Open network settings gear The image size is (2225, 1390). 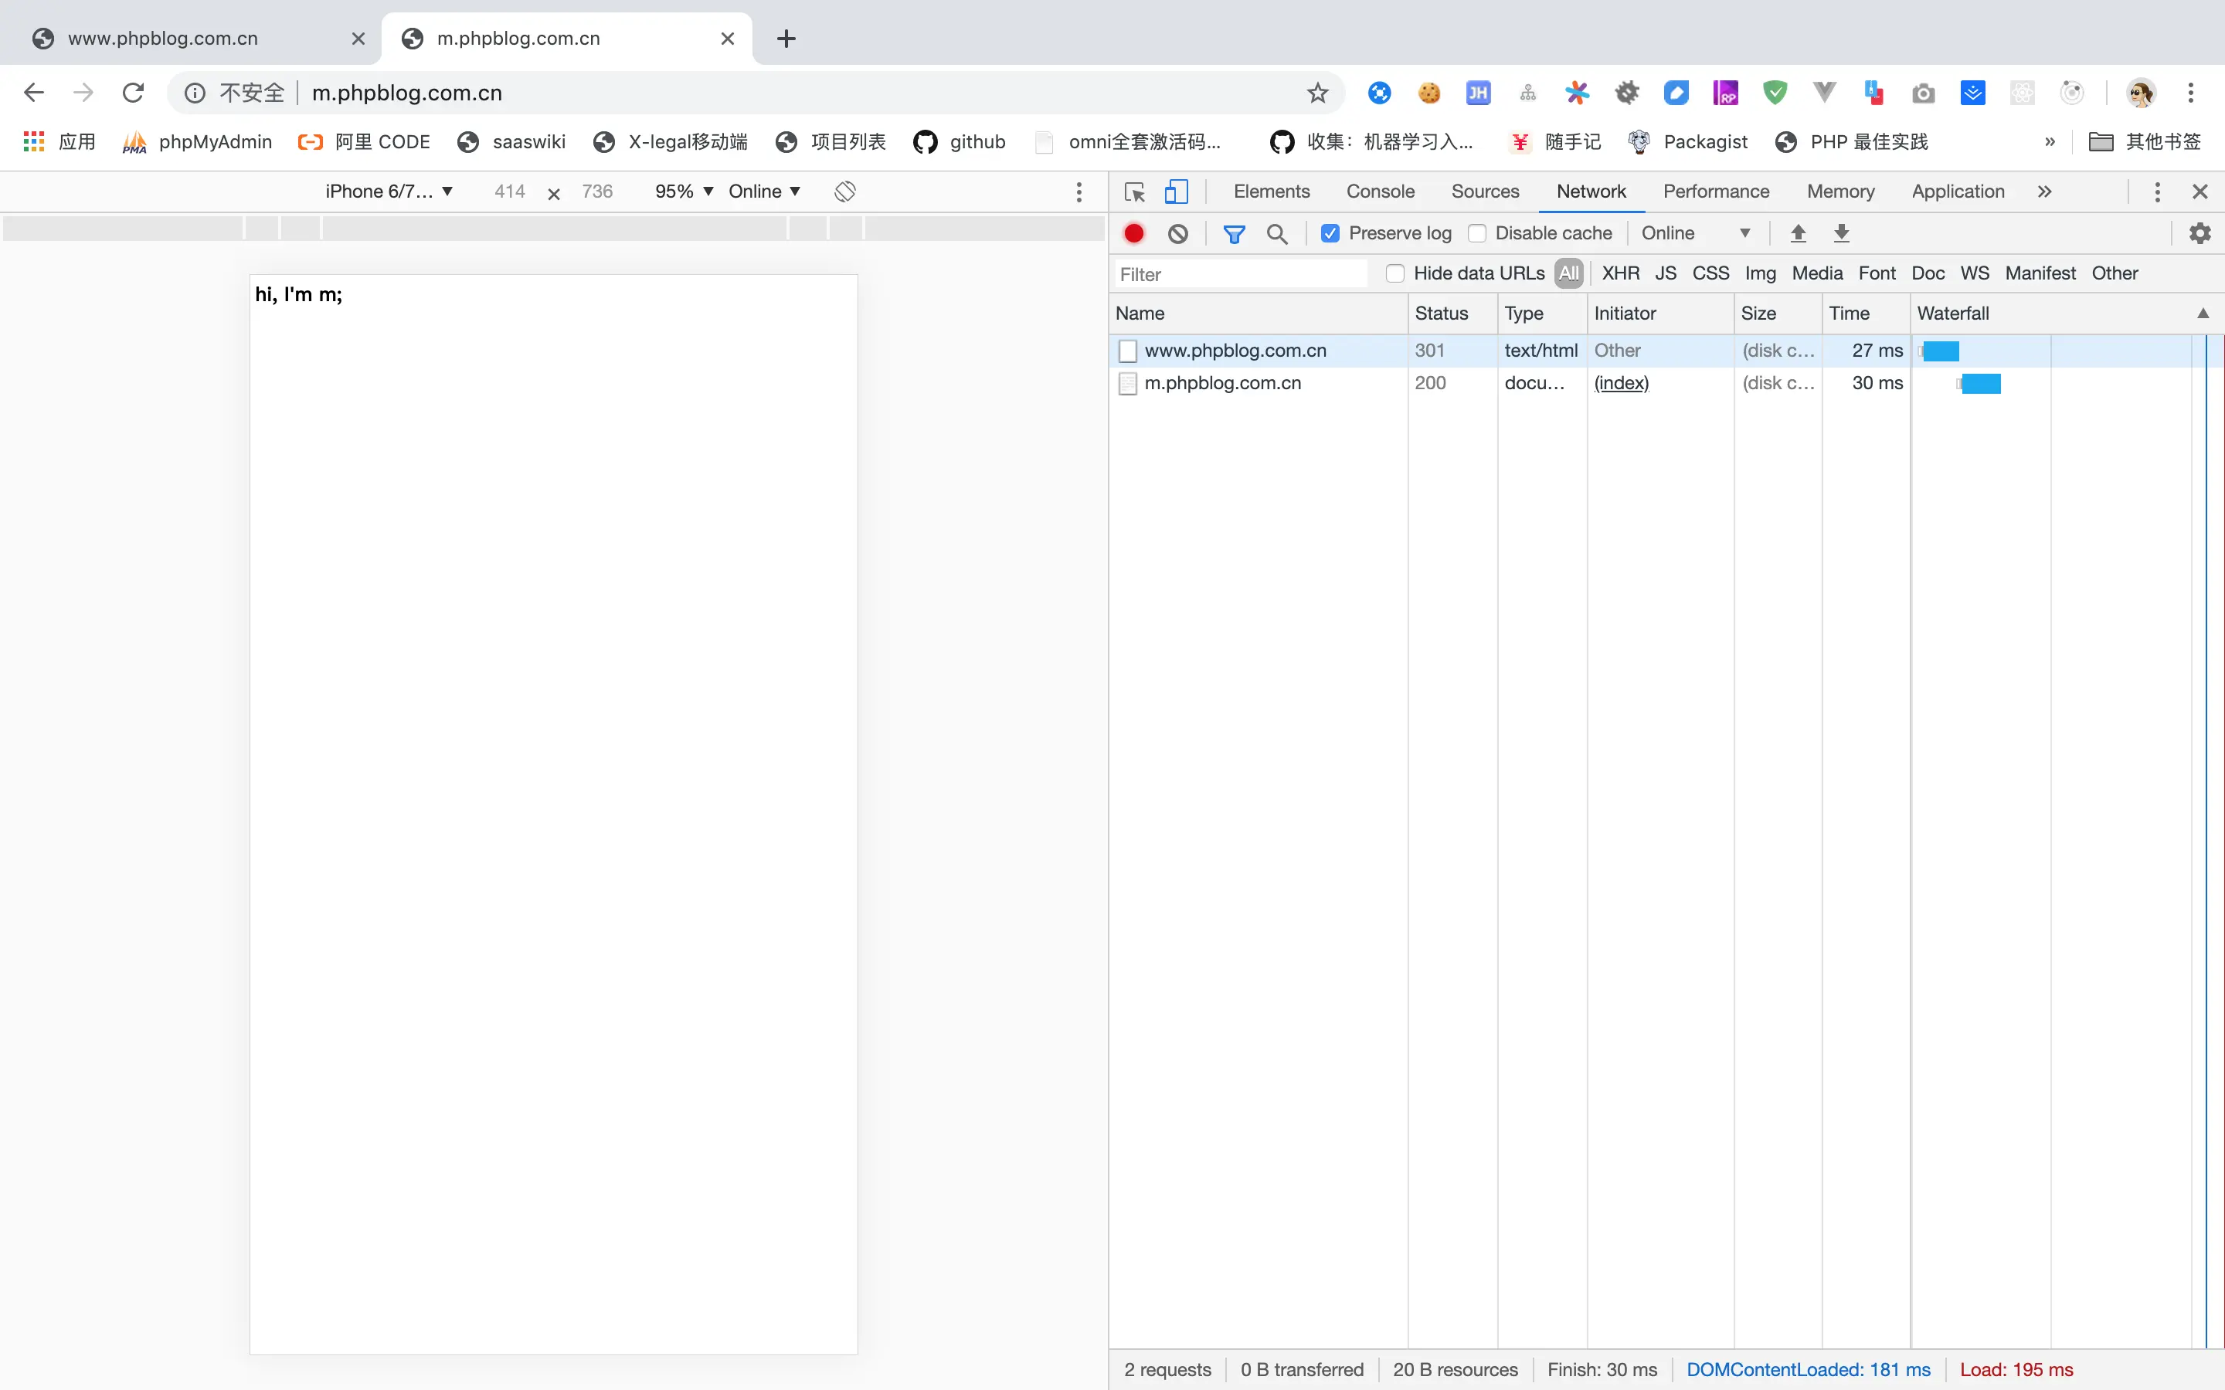coord(2200,233)
